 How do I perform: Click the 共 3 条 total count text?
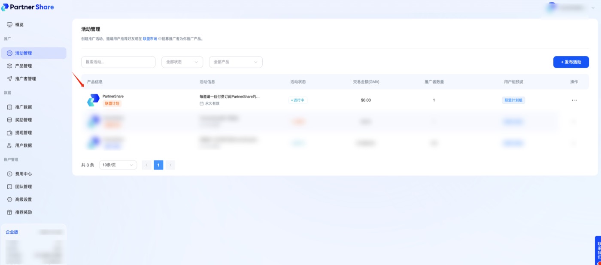88,165
